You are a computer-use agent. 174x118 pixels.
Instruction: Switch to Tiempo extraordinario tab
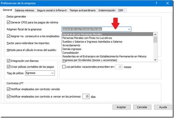[x=83, y=10]
